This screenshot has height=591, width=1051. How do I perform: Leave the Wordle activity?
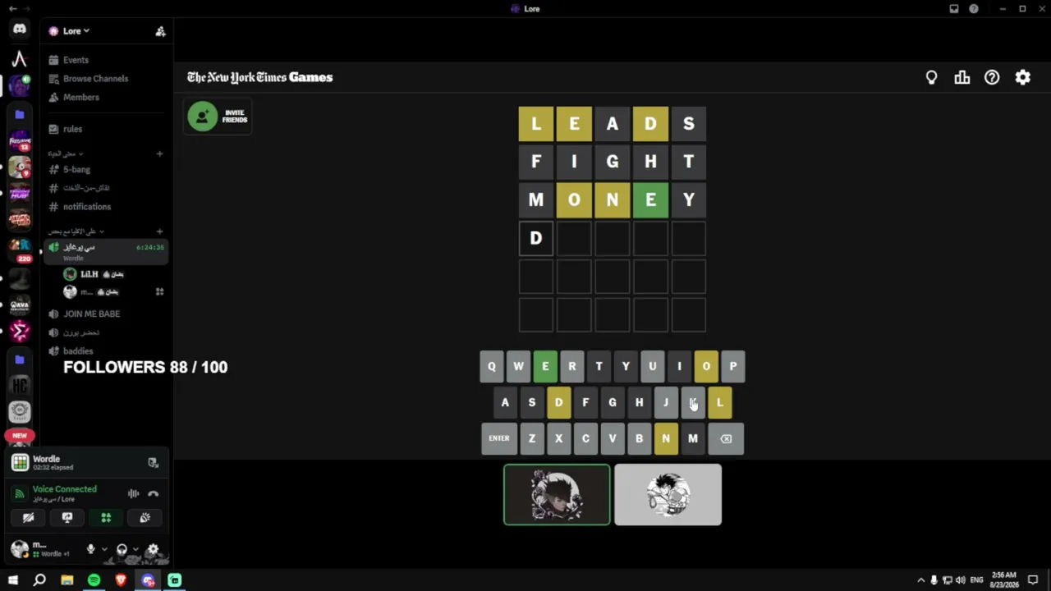(153, 463)
